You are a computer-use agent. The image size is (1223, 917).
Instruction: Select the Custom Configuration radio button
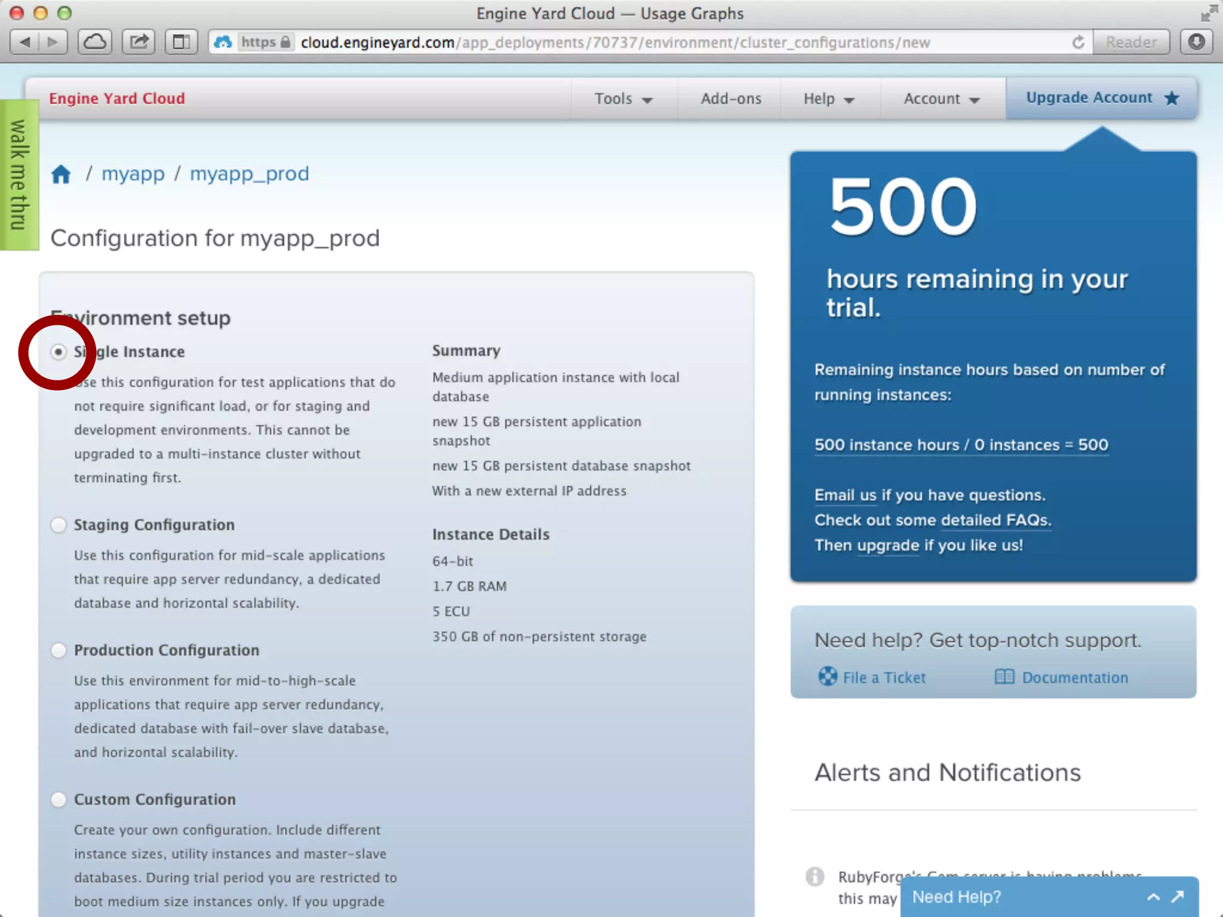point(59,799)
